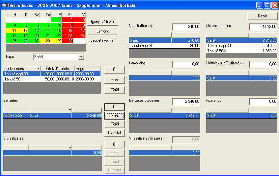Image resolution: width=279 pixels, height=176 pixels.
Task: Select the 'Tanuló 50%' Kedvezmény row
Action: click(52, 79)
